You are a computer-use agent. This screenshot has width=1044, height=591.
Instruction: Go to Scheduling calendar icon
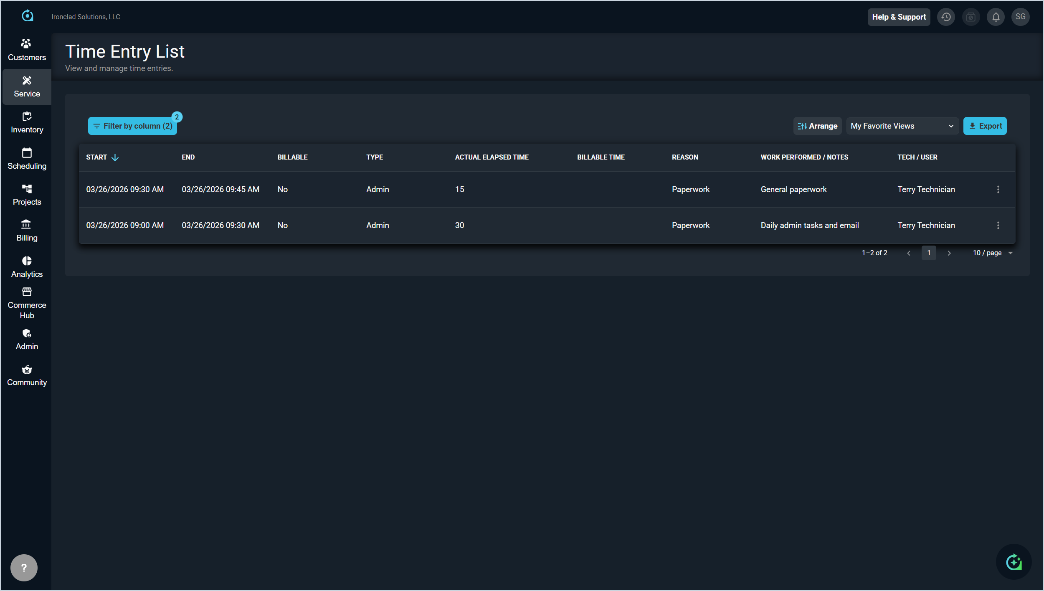pyautogui.click(x=27, y=153)
